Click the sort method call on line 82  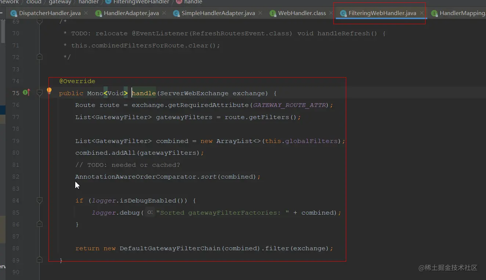coord(208,177)
